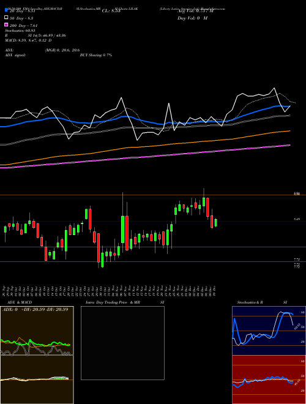Select the '50 Day - 8.3' legend text
306x404 pixels.
pyautogui.click(x=21, y=18)
